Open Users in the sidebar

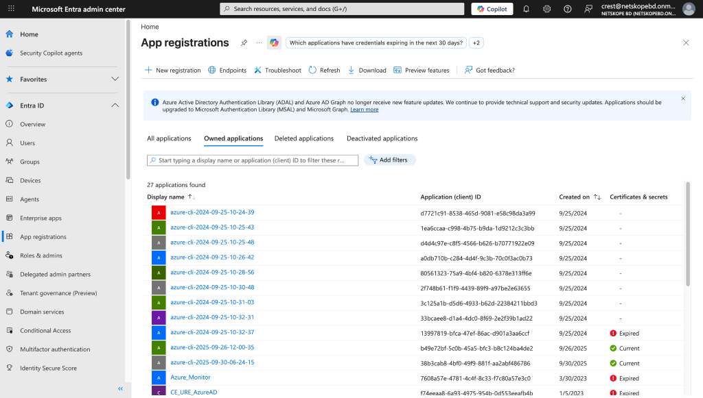27,143
